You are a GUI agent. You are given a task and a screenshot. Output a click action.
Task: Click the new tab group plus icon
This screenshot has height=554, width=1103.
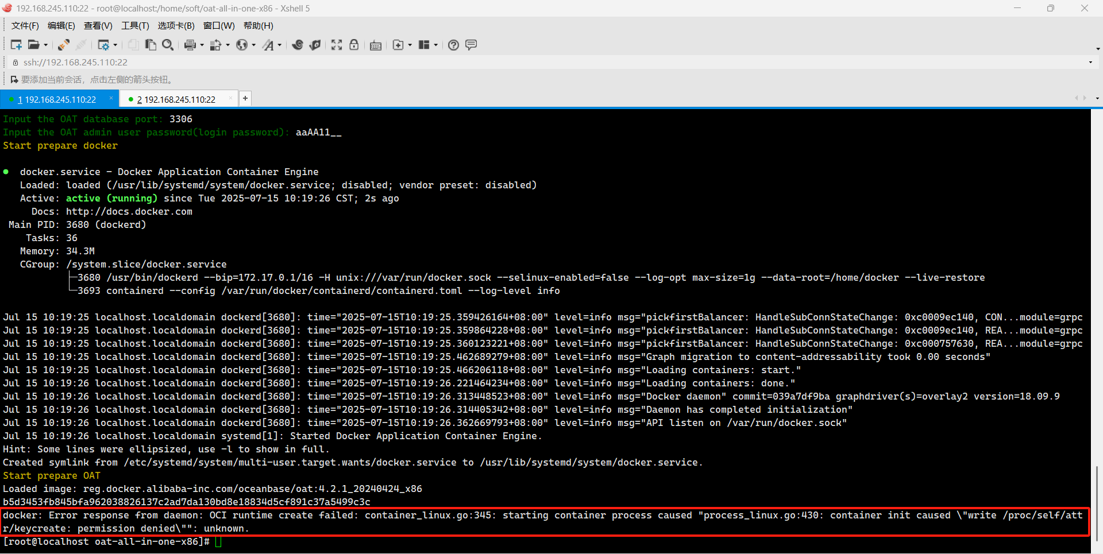point(398,45)
